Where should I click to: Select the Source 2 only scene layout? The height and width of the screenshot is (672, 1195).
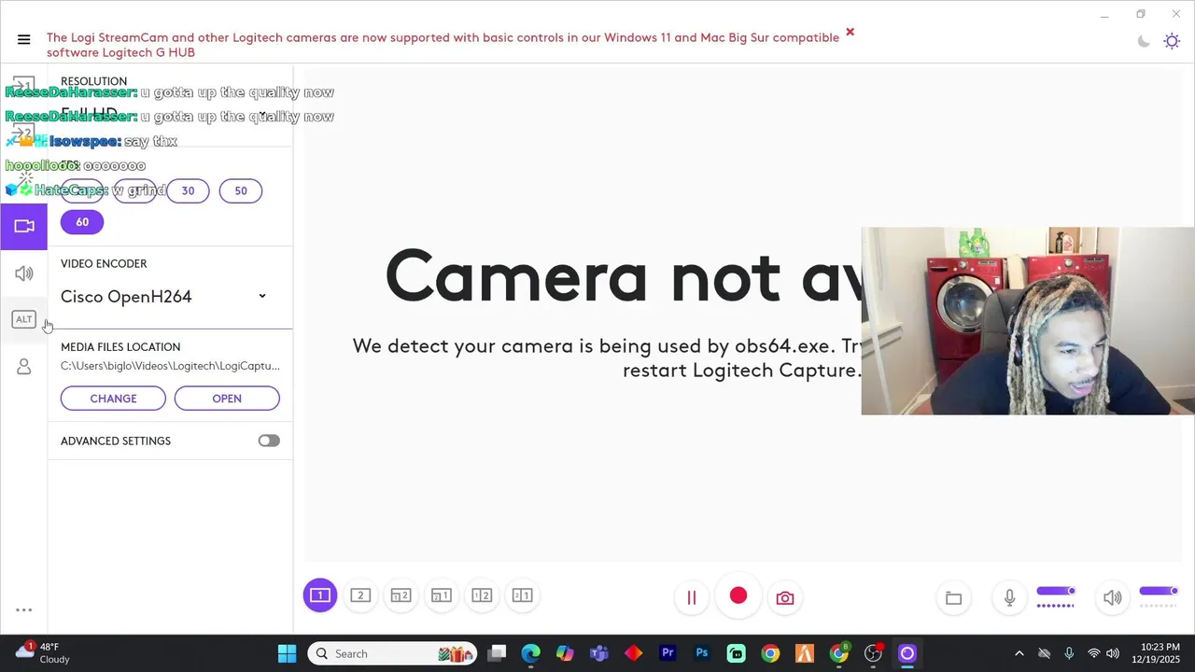click(360, 595)
